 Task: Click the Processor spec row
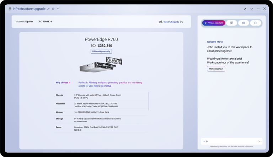[101, 105]
